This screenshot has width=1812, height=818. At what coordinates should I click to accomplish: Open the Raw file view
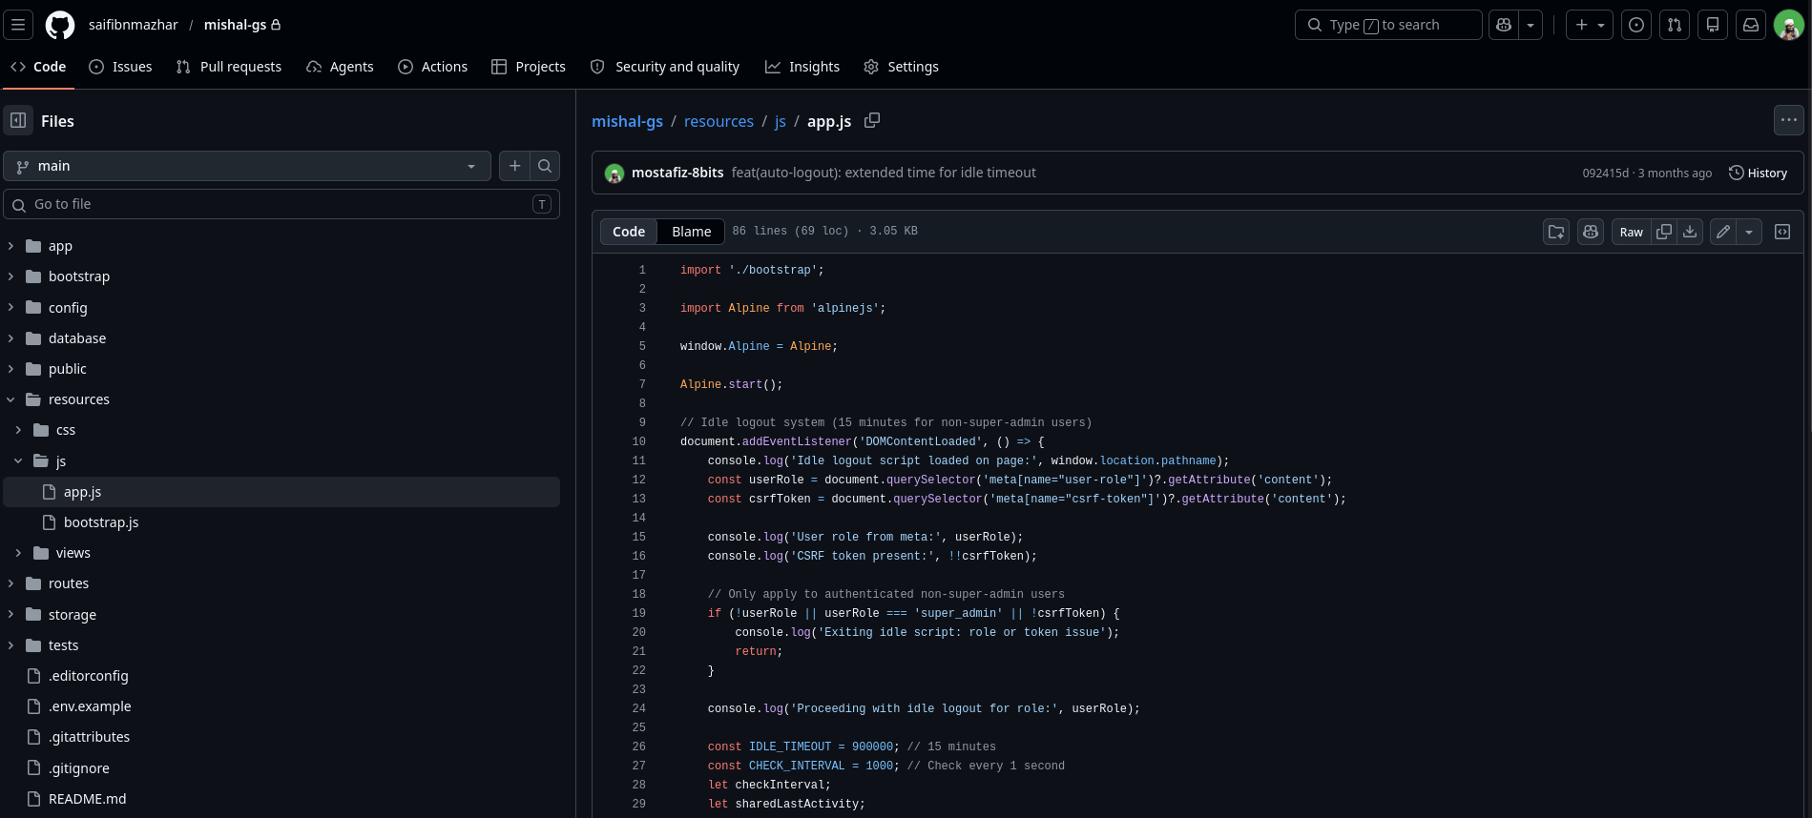point(1631,232)
